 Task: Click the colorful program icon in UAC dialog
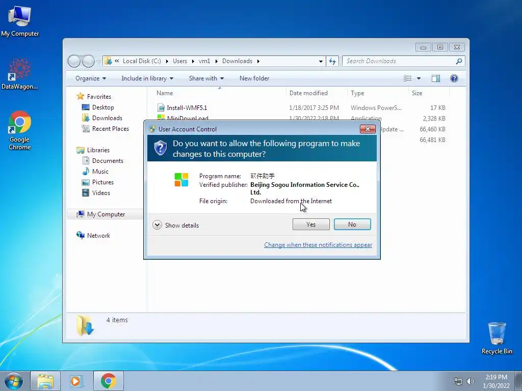pyautogui.click(x=181, y=180)
